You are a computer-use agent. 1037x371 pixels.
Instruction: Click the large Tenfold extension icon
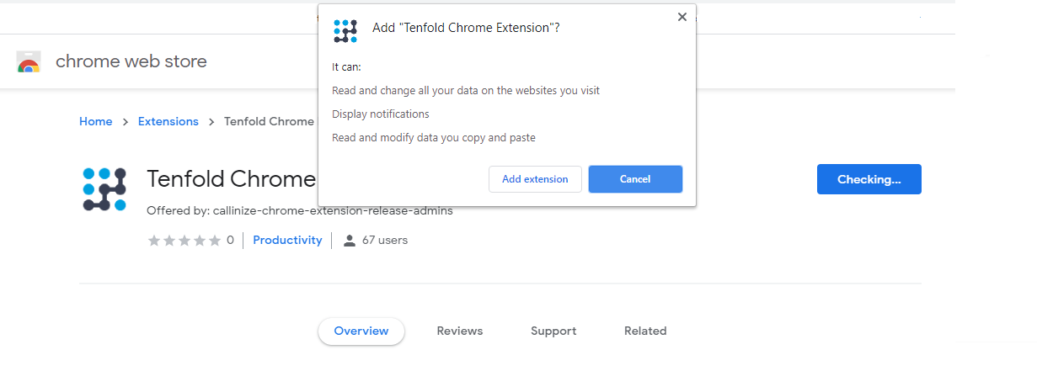pos(104,189)
